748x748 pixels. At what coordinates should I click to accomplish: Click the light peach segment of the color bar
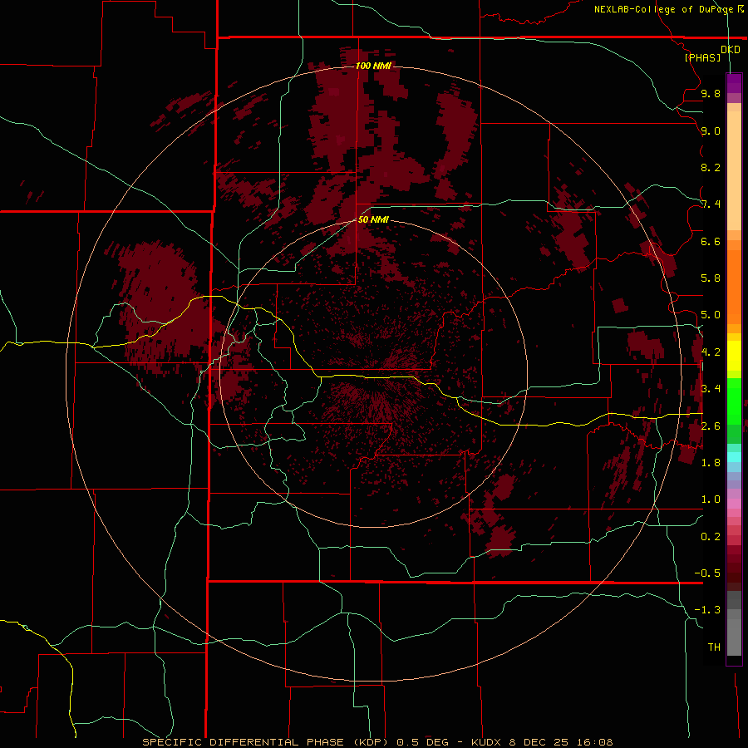click(x=734, y=170)
